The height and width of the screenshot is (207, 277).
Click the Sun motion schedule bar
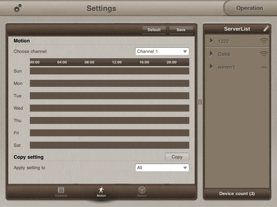coord(110,71)
